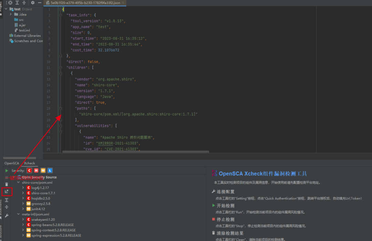Click Expand All icon in Xcheck toolbar
The height and width of the screenshot is (241, 372).
pos(7,200)
